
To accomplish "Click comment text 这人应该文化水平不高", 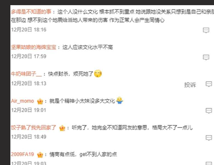I will [88, 47].
